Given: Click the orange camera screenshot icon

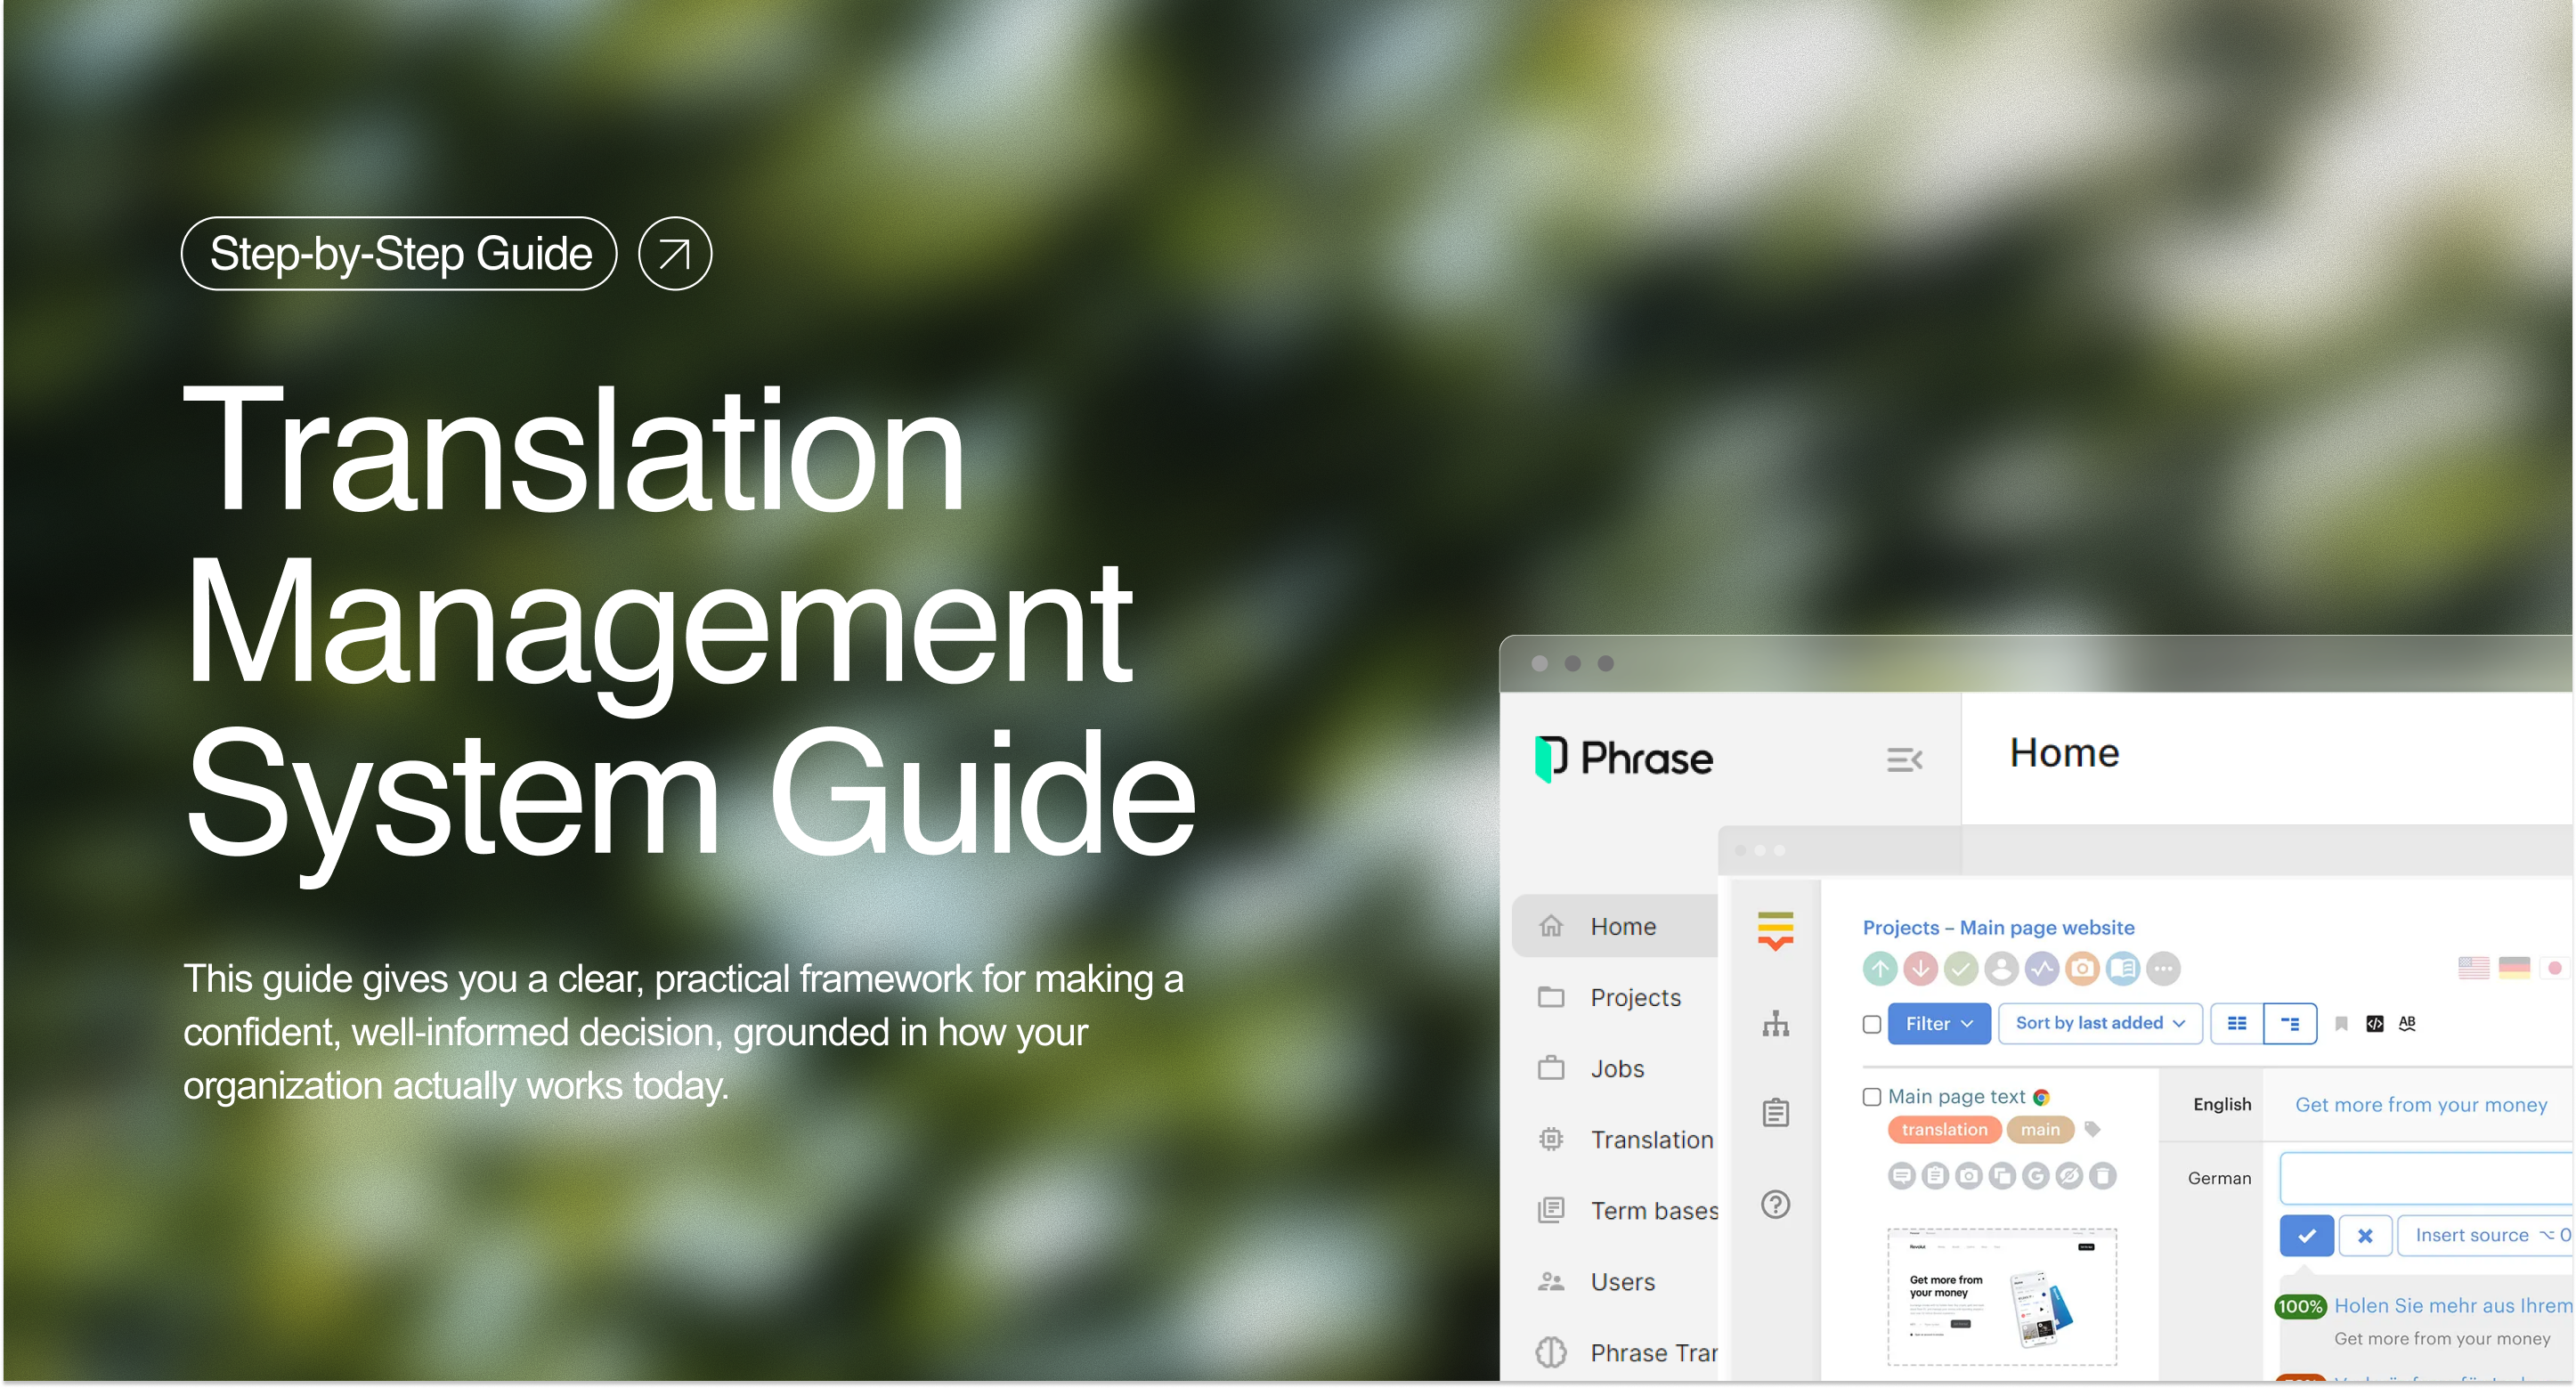Looking at the screenshot, I should [x=2082, y=969].
